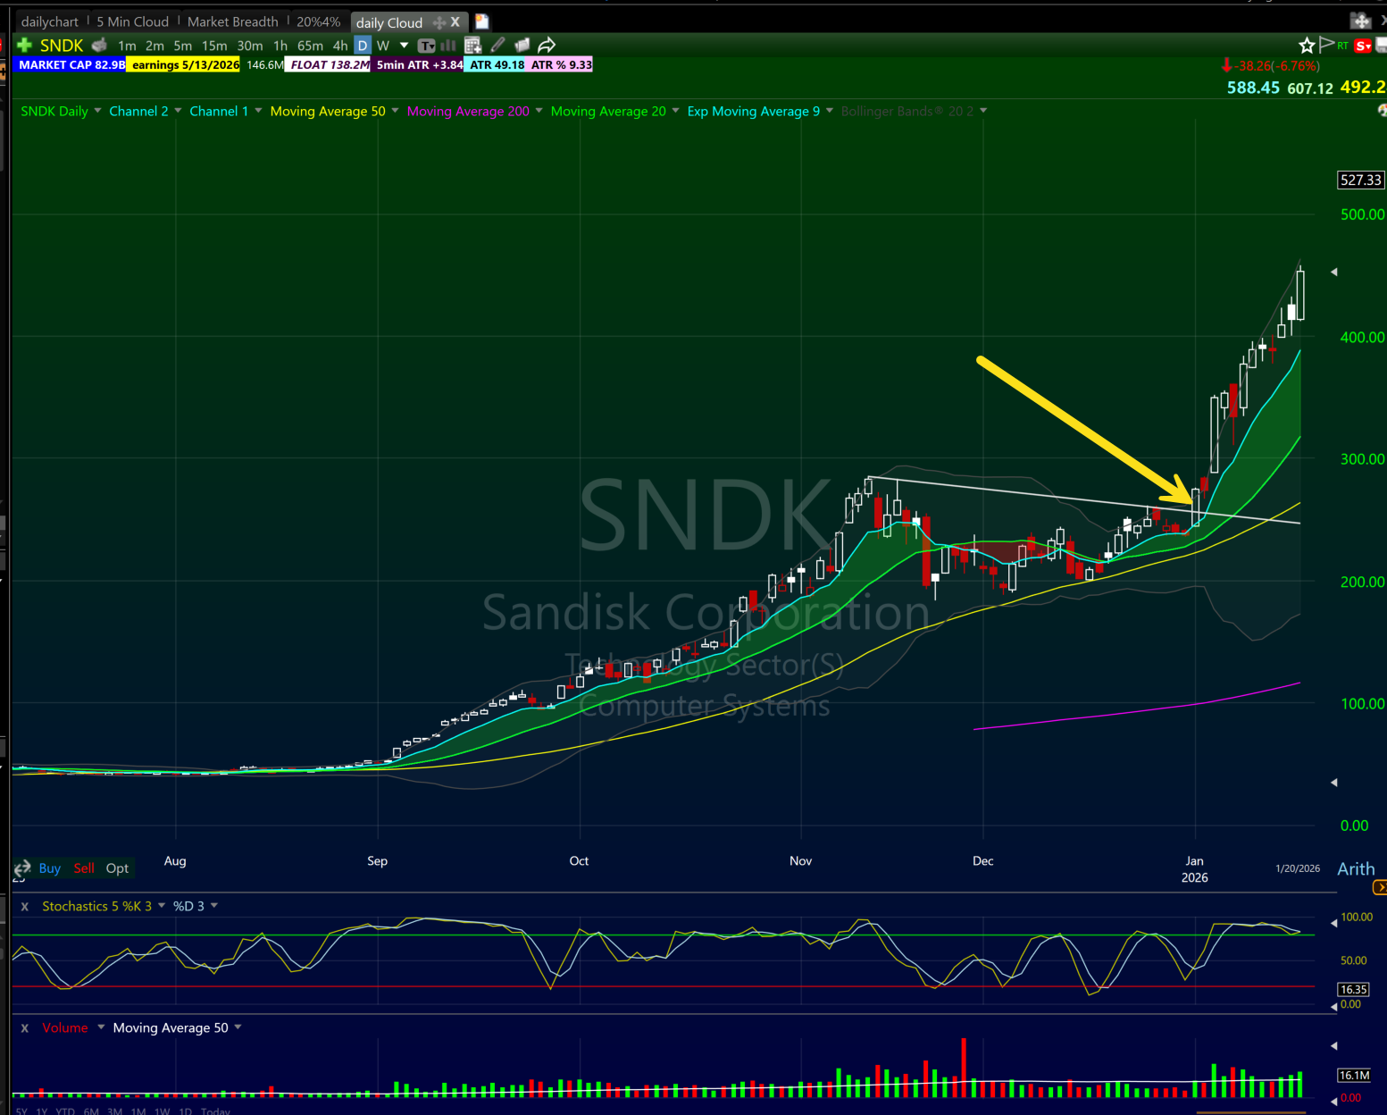Expand the Stochastics 5 %K 3 dropdown
Viewport: 1387px width, 1115px height.
162,906
